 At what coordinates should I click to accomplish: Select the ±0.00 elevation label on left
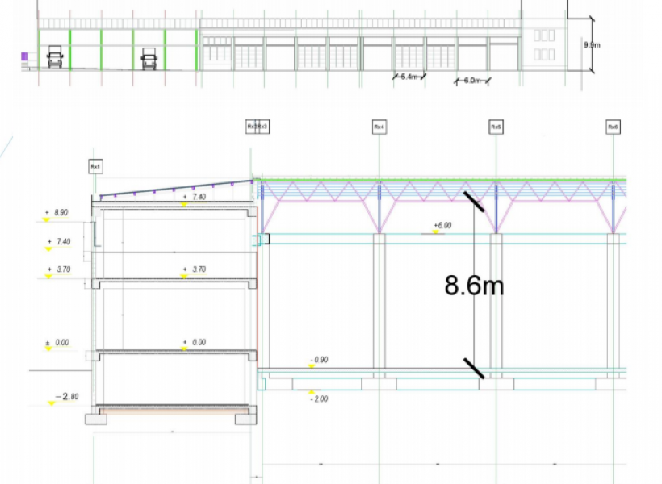click(58, 343)
